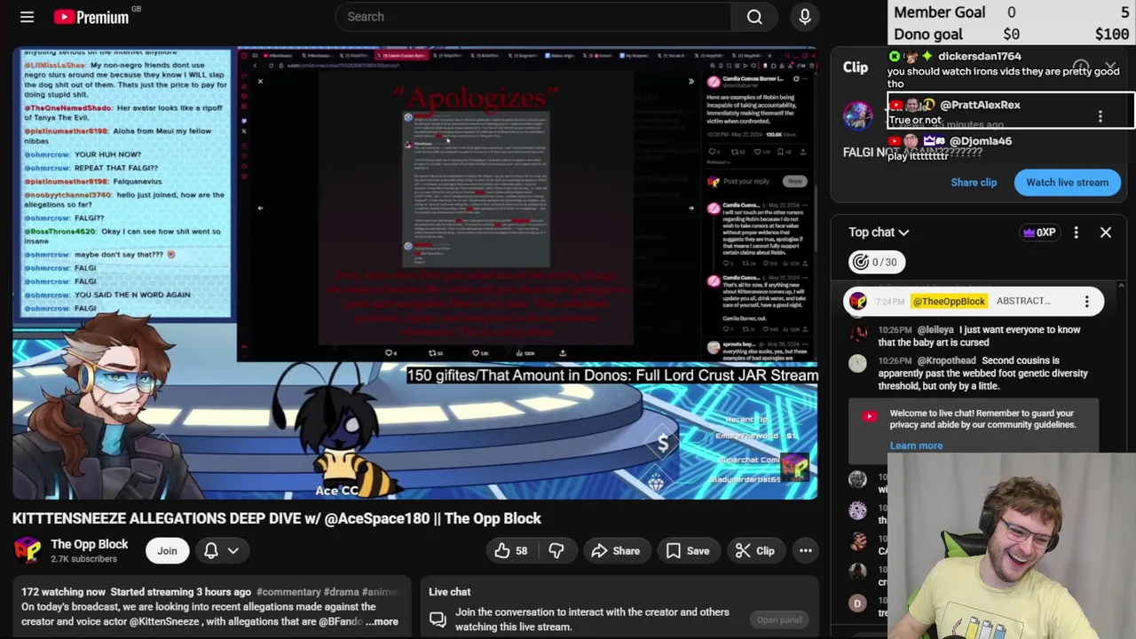Click the Live chat speech bubble icon
Image resolution: width=1136 pixels, height=639 pixels.
click(438, 619)
